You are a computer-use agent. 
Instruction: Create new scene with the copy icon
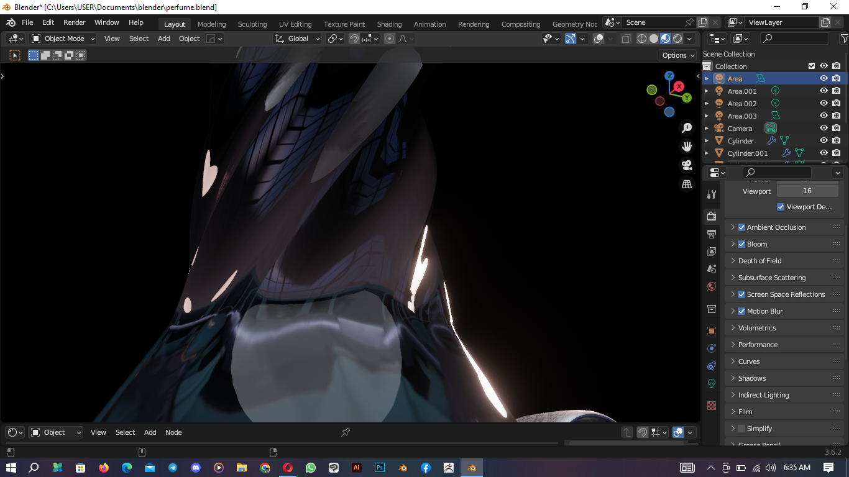(703, 22)
